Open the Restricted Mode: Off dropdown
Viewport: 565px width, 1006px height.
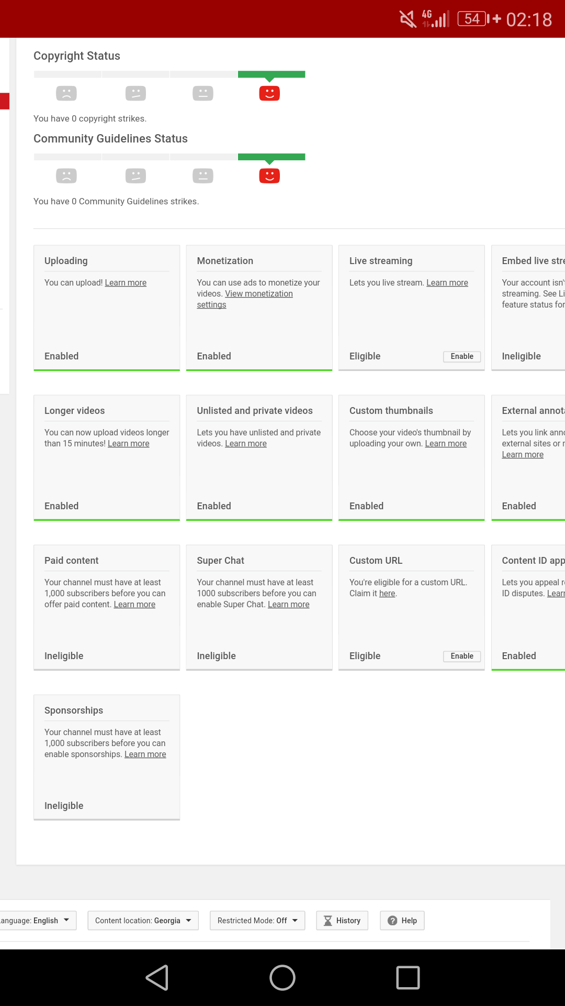tap(257, 921)
